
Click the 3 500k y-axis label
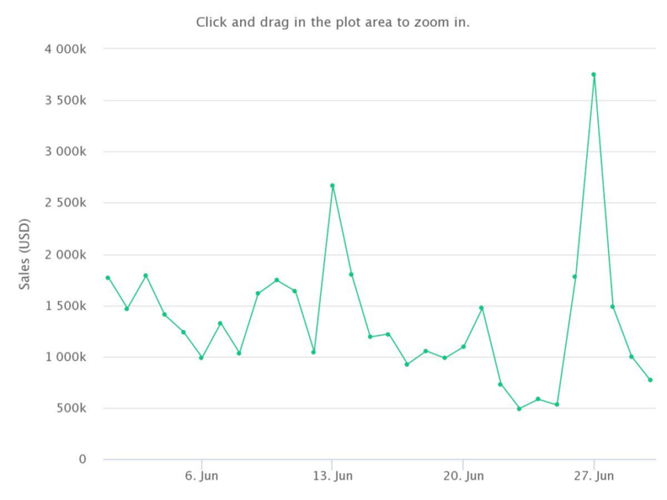pos(65,100)
